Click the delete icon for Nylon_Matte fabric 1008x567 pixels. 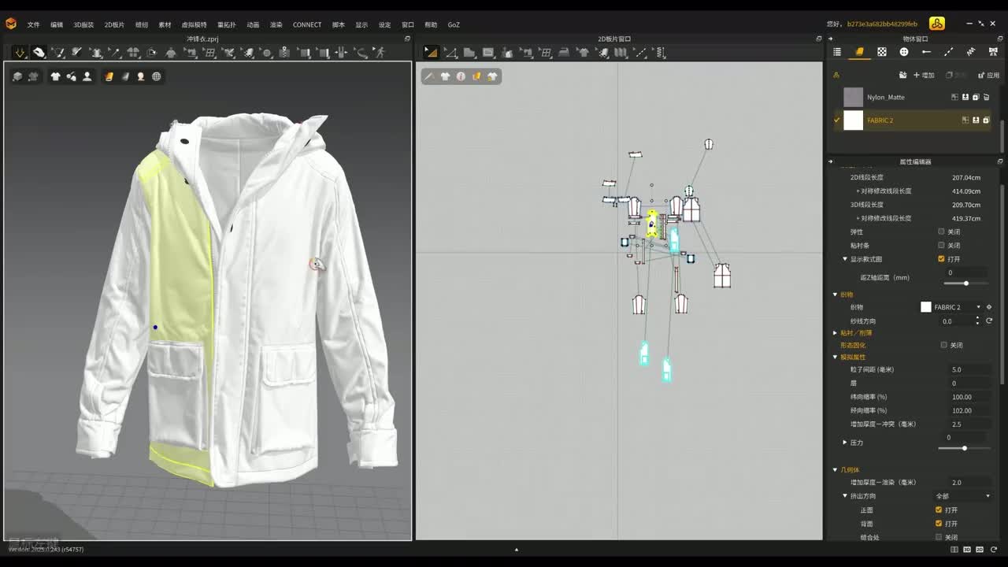point(986,97)
